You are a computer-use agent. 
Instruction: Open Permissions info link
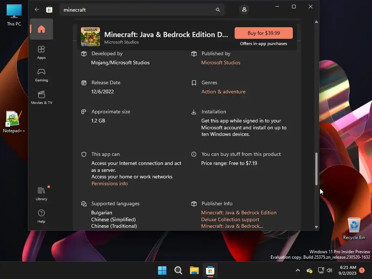click(x=110, y=183)
